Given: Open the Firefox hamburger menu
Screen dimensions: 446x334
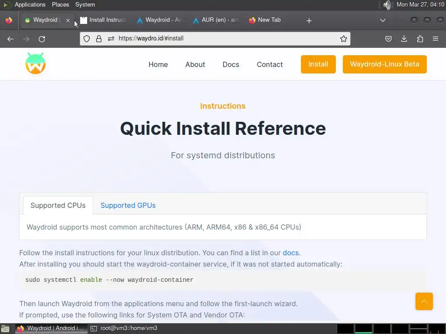Looking at the screenshot, I should (436, 39).
